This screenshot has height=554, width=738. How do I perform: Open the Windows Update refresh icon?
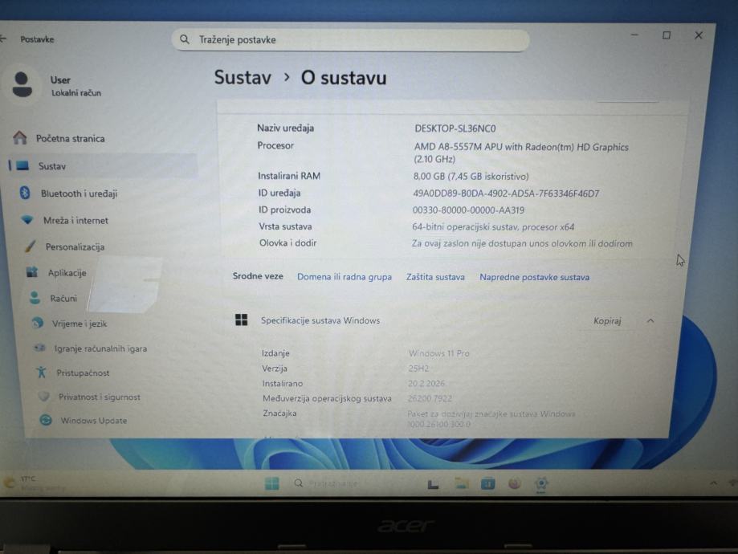[46, 420]
